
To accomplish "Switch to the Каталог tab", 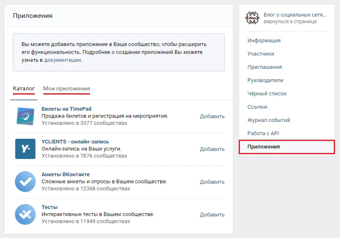I will pos(24,89).
